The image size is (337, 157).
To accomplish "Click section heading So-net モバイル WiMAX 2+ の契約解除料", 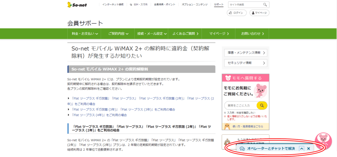I will point(141,69).
